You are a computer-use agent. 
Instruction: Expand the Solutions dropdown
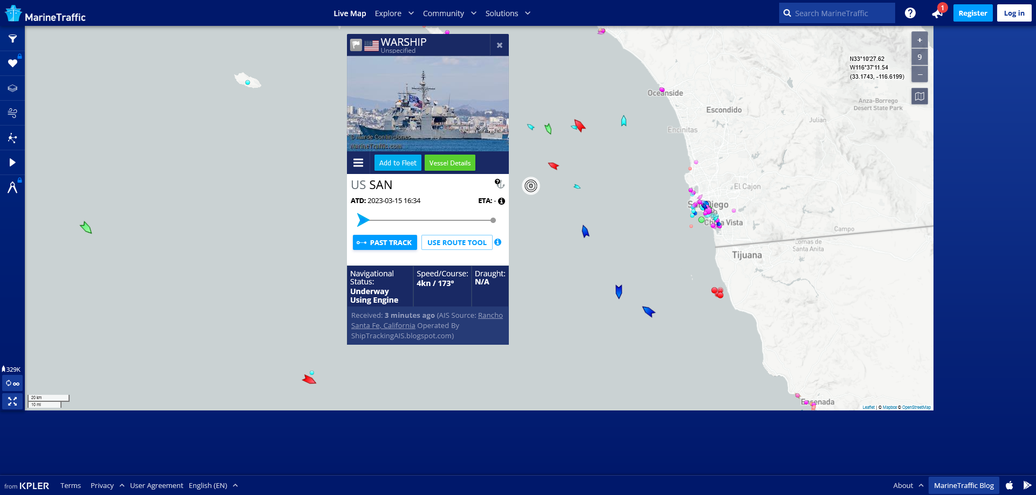click(x=508, y=13)
